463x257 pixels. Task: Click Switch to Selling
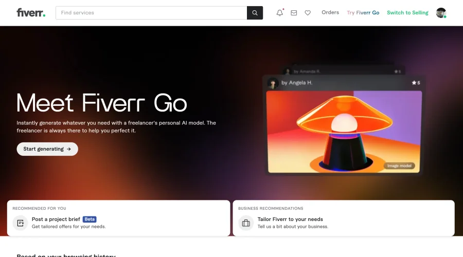coord(407,13)
